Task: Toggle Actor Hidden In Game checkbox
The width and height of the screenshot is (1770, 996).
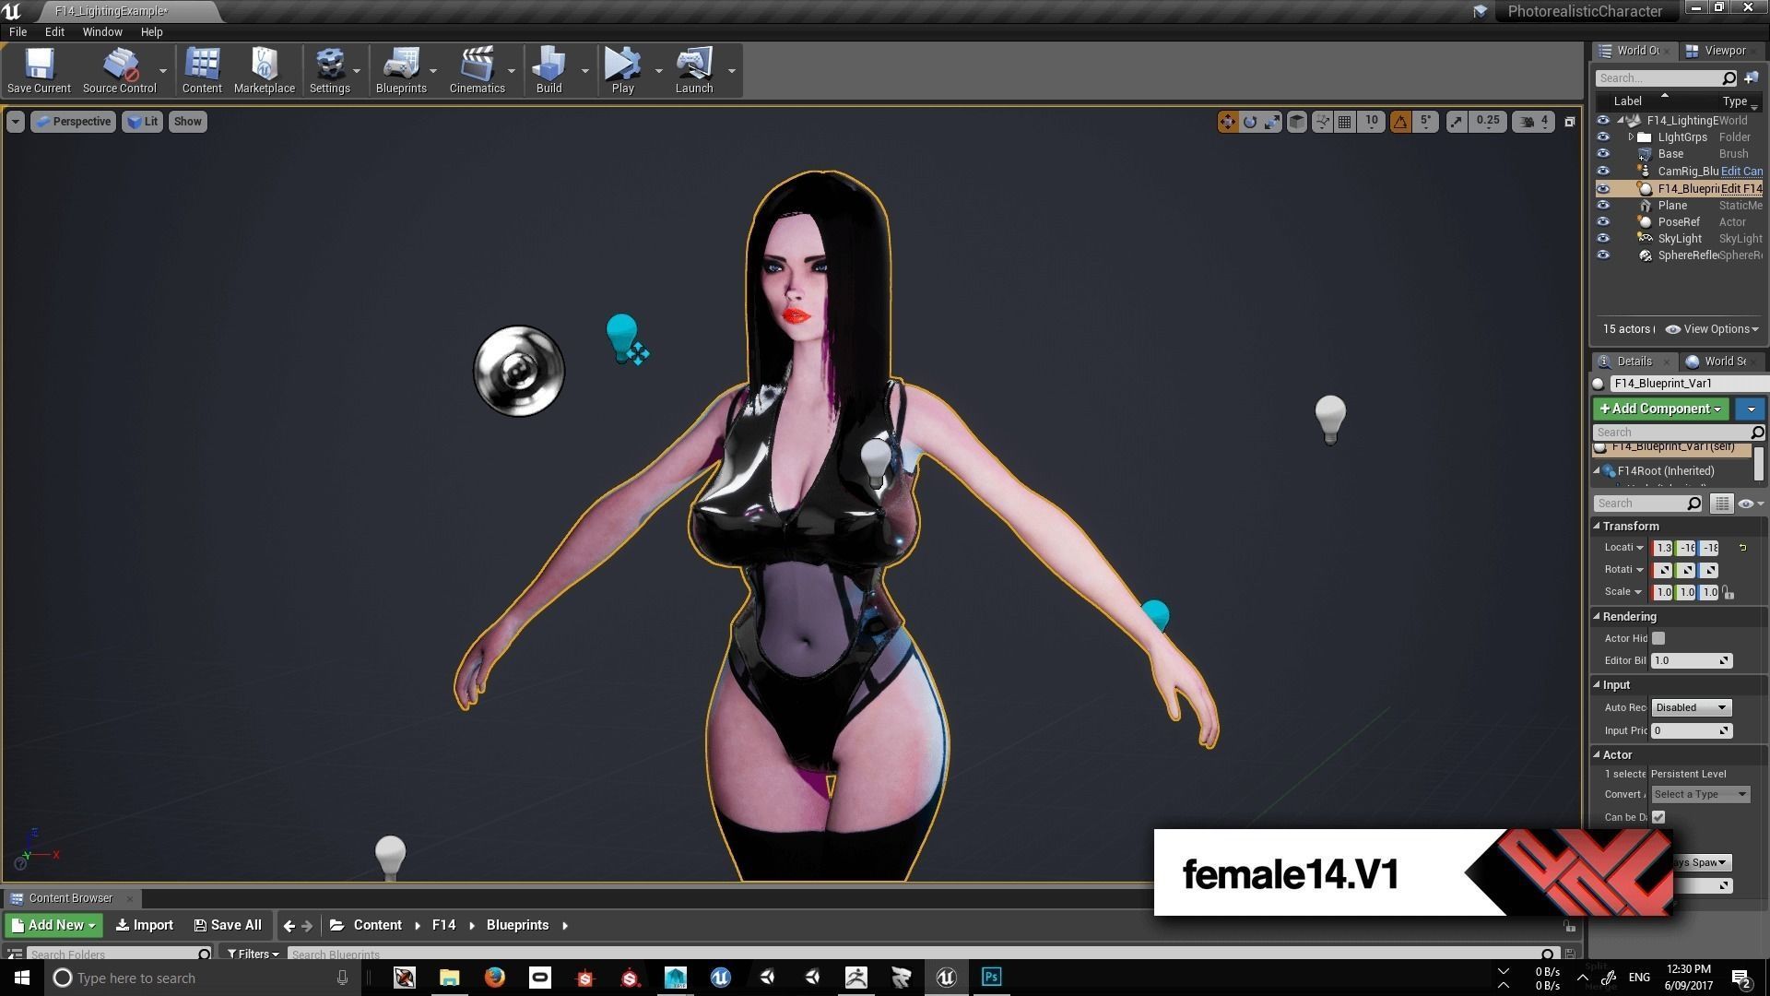Action: point(1658,638)
